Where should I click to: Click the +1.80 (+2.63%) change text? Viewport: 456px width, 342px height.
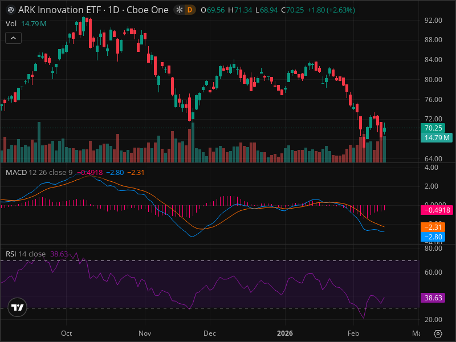[331, 10]
